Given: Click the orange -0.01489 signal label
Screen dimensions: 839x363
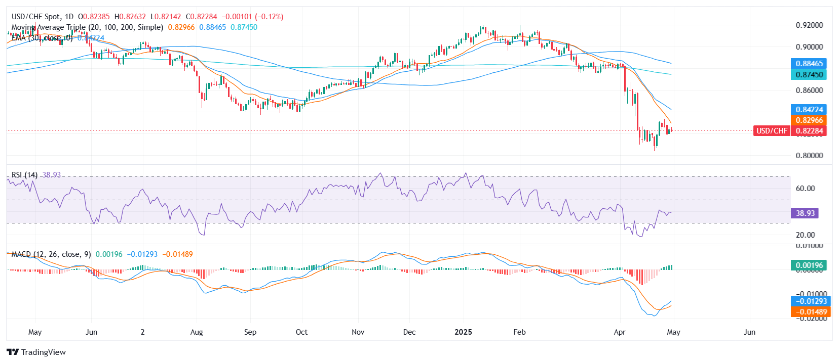Looking at the screenshot, I should [x=810, y=312].
